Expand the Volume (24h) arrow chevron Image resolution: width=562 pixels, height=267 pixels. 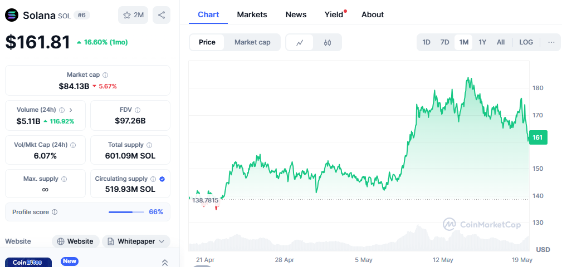pyautogui.click(x=71, y=110)
